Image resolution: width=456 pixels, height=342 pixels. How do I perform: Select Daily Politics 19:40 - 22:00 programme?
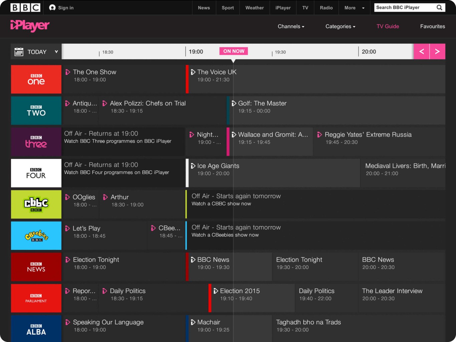(x=326, y=298)
